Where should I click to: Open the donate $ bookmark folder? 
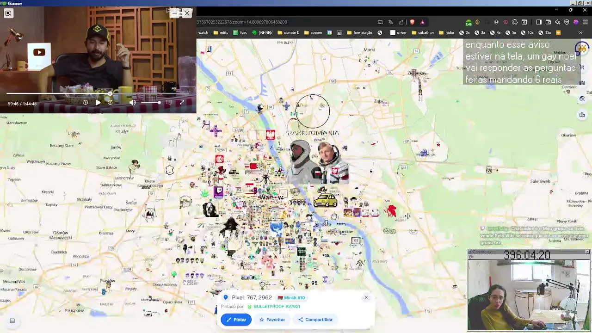point(288,33)
